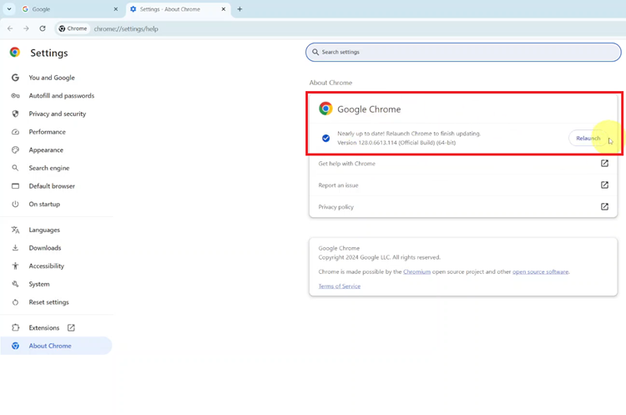The image size is (626, 415).
Task: Open Privacy policy
Action: 463,206
